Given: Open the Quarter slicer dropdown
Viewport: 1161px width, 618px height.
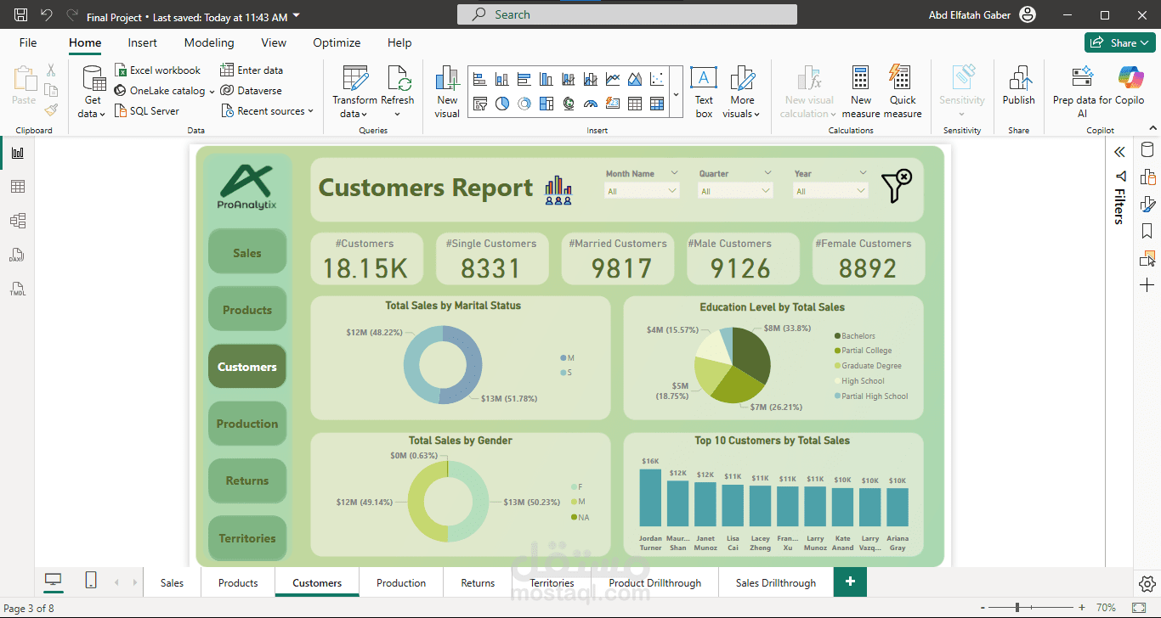Looking at the screenshot, I should tap(766, 191).
